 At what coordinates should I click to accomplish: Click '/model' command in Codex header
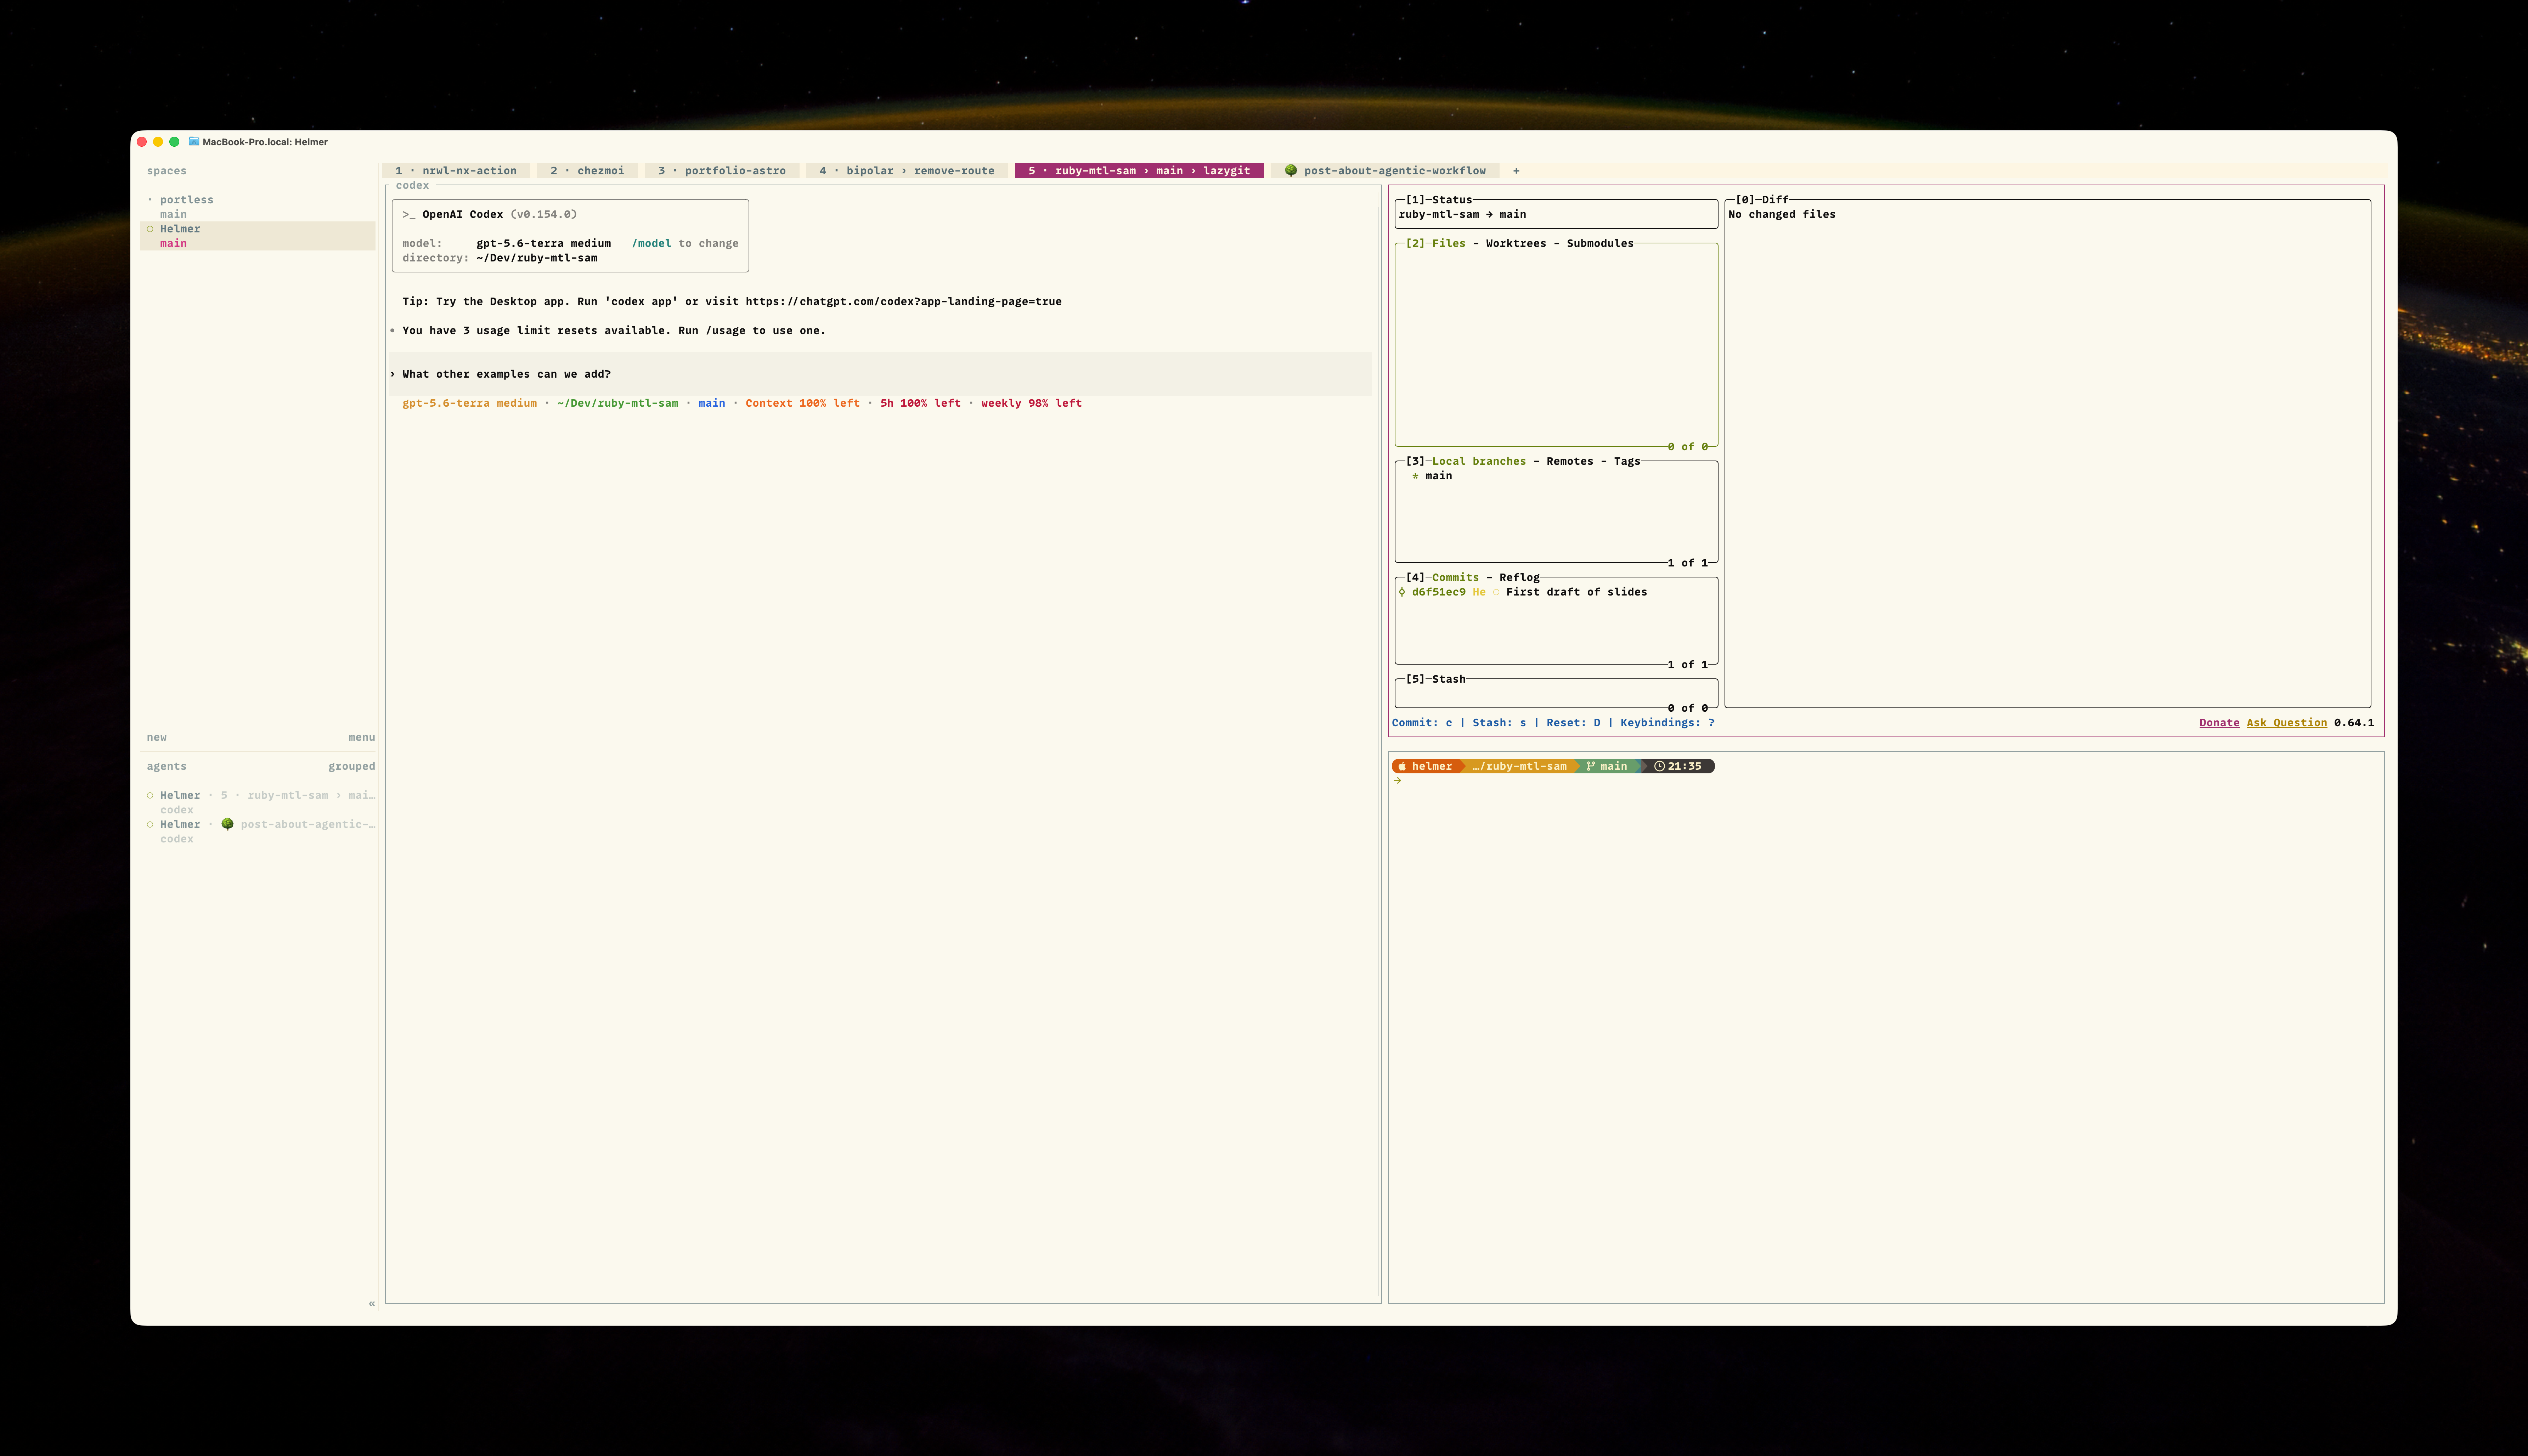[x=651, y=244]
